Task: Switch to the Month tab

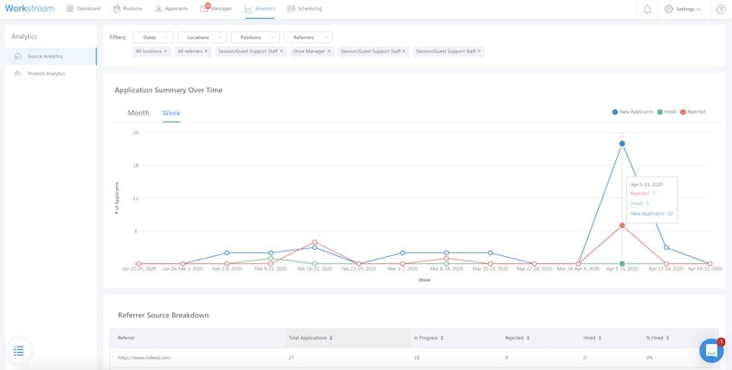Action: tap(138, 113)
